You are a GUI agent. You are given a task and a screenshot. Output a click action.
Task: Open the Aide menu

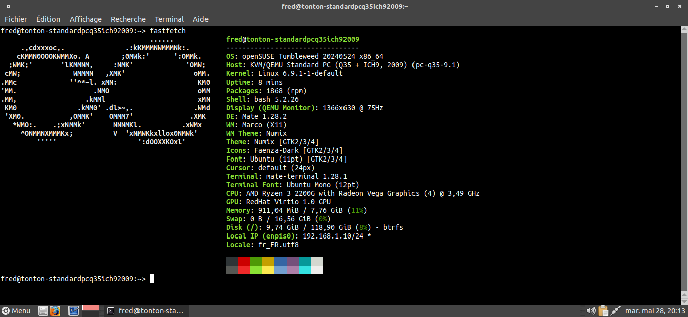200,19
